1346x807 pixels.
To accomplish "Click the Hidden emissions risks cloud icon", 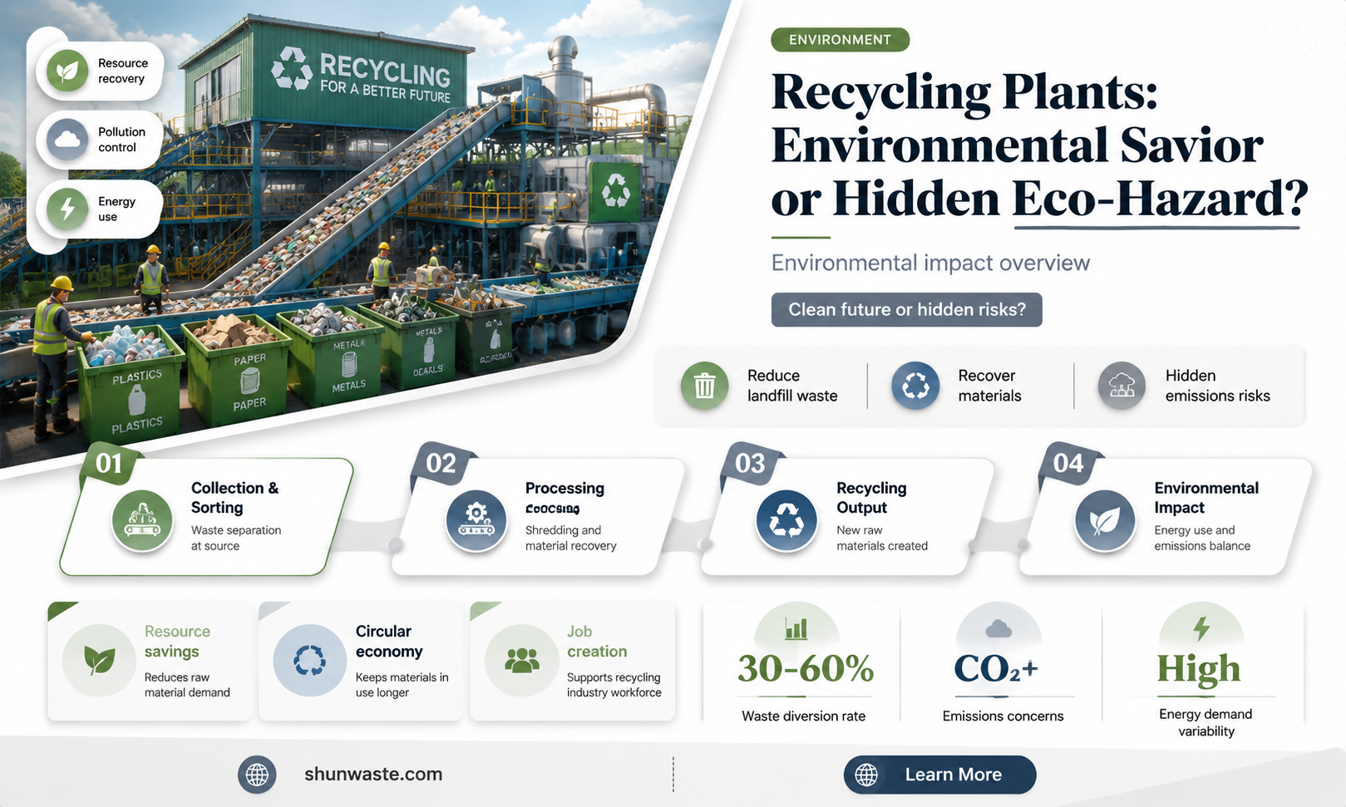I will coord(1122,386).
